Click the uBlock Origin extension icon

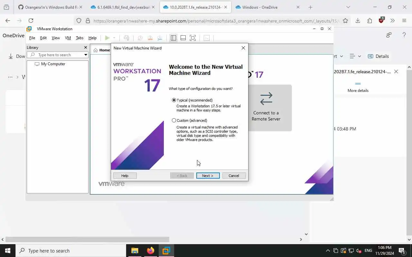pos(381,20)
